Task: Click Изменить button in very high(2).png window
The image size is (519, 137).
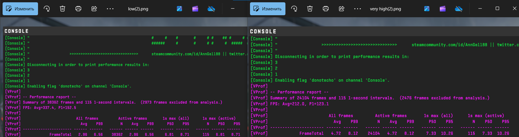Action: pyautogui.click(x=268, y=9)
